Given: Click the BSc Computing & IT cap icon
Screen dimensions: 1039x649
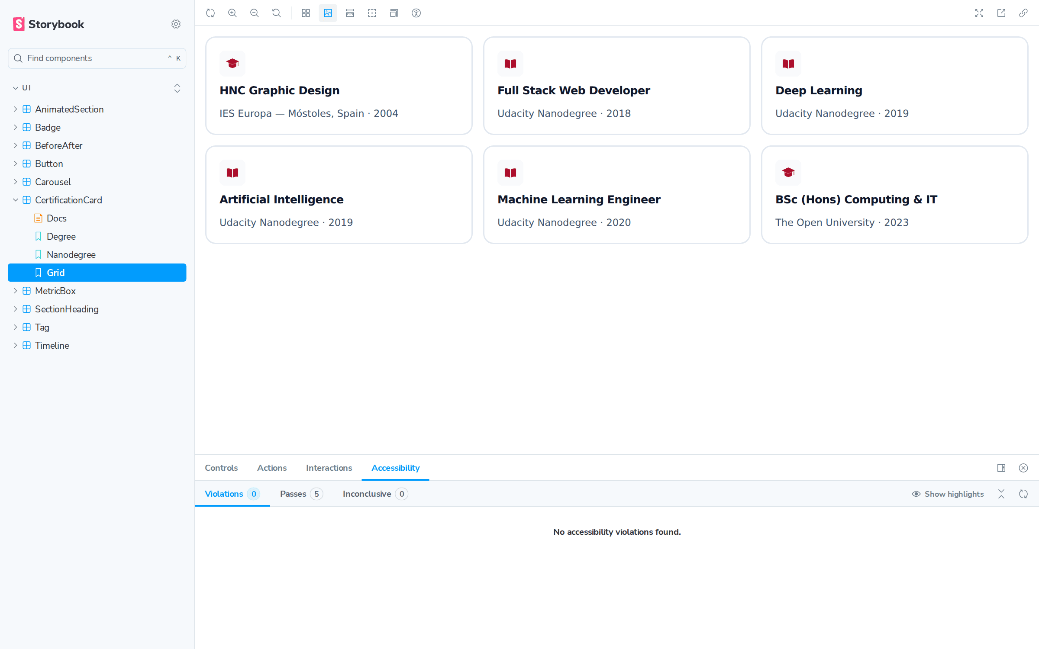Looking at the screenshot, I should coord(788,173).
